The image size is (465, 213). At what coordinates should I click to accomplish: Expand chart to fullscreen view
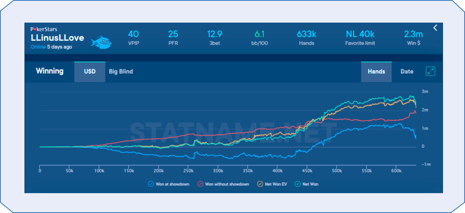430,71
